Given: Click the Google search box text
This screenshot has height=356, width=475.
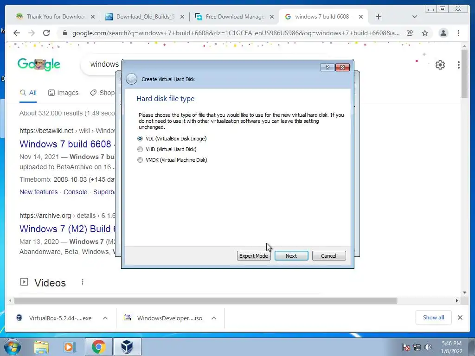Looking at the screenshot, I should click(x=104, y=64).
